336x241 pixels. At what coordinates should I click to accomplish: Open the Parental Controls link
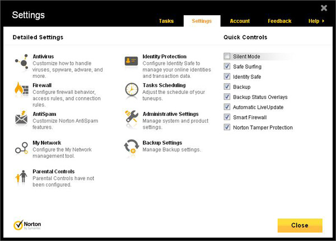pos(54,172)
